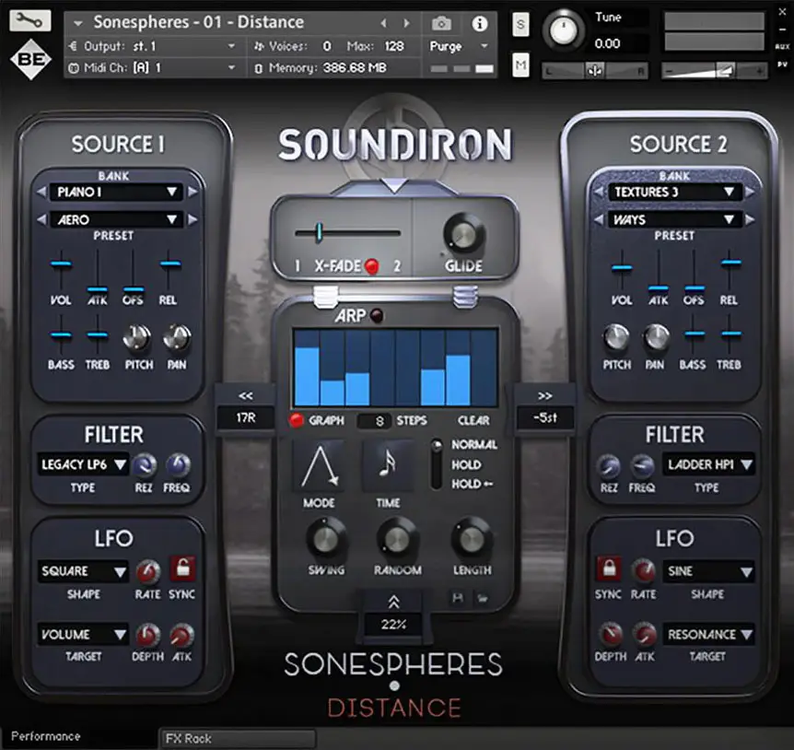Screen dimensions: 794x750
Task: Click the Aux button at top right
Action: (x=782, y=46)
